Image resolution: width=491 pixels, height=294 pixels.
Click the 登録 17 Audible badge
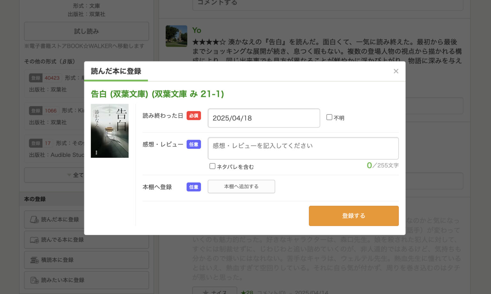pos(41,143)
